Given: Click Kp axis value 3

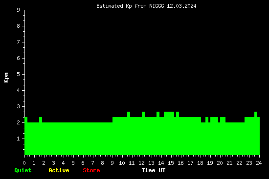Looking at the screenshot, I should 19,106.
